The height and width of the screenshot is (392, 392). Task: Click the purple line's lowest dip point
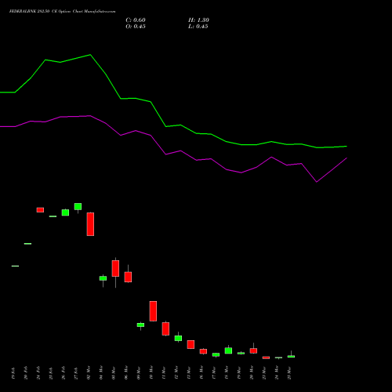tap(317, 182)
